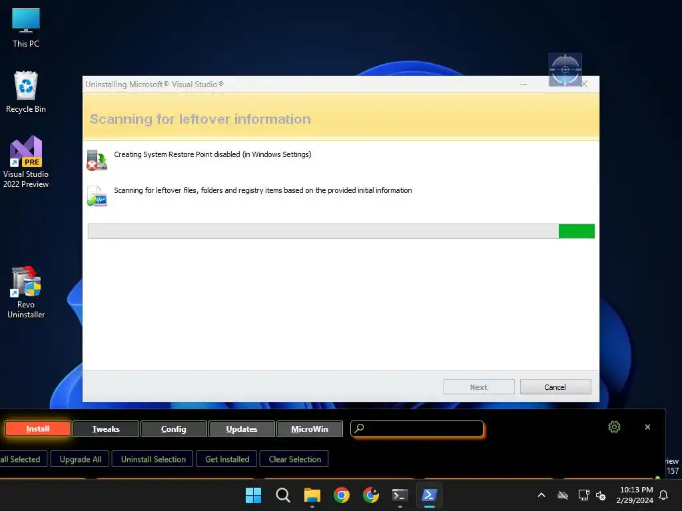
Task: Click the Uninstall Selection button
Action: tap(153, 459)
